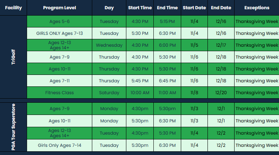279x155 pixels.
Task: Select the Exceptions column header
Action: click(257, 8)
